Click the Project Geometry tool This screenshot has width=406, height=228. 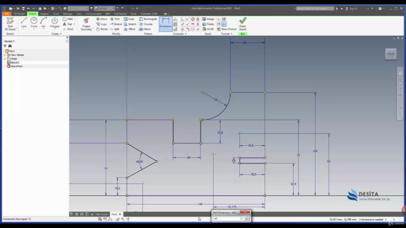[x=86, y=24]
